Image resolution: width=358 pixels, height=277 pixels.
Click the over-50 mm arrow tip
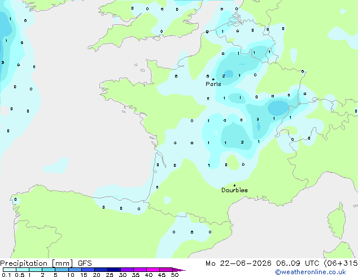[x=179, y=270]
